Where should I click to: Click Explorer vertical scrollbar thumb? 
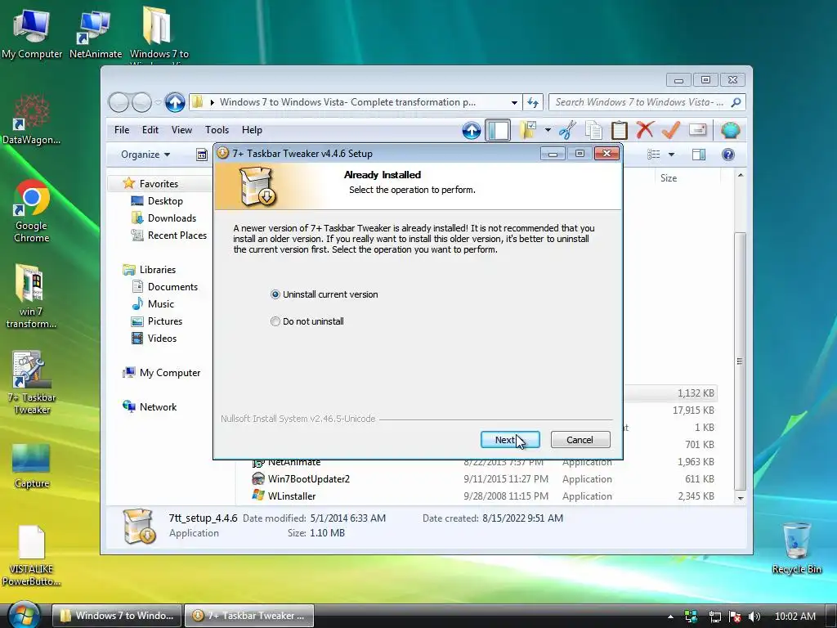tap(740, 361)
